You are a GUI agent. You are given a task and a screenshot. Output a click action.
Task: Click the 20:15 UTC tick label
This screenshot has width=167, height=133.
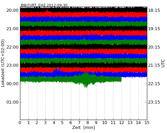[154, 47]
